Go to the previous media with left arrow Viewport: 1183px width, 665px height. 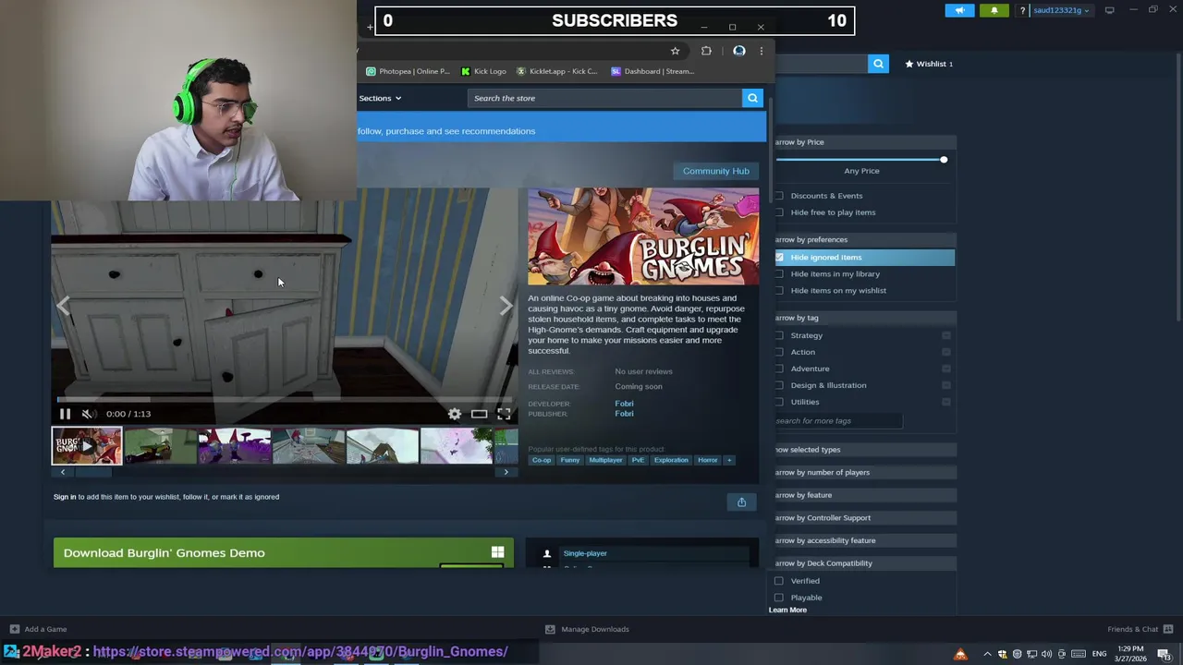[63, 307]
